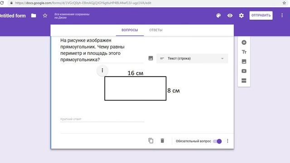Add a video from sidebar

coord(244,71)
